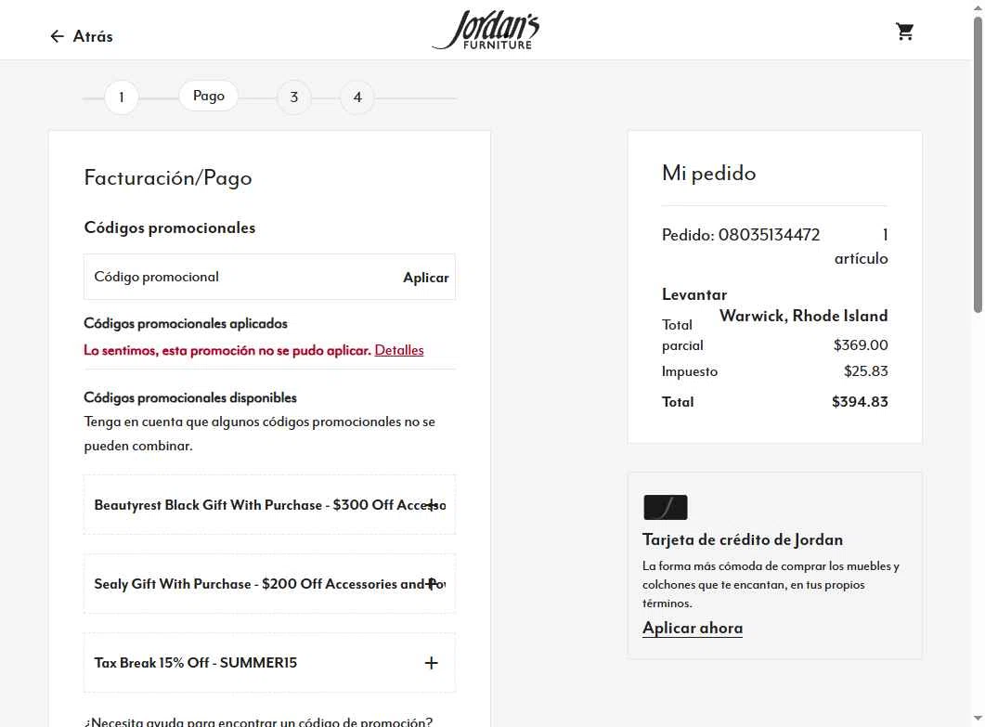Go to checkout step 3
Image resolution: width=985 pixels, height=727 pixels.
[294, 97]
